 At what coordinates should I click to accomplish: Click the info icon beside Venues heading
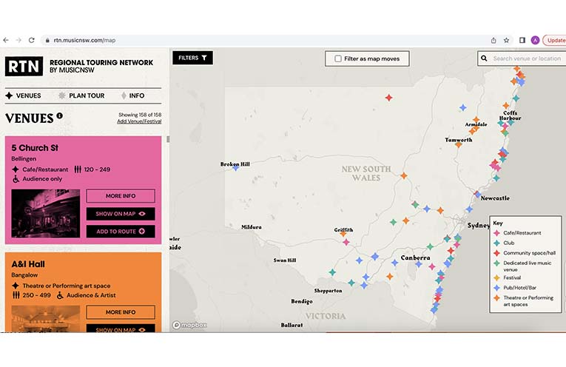[59, 115]
